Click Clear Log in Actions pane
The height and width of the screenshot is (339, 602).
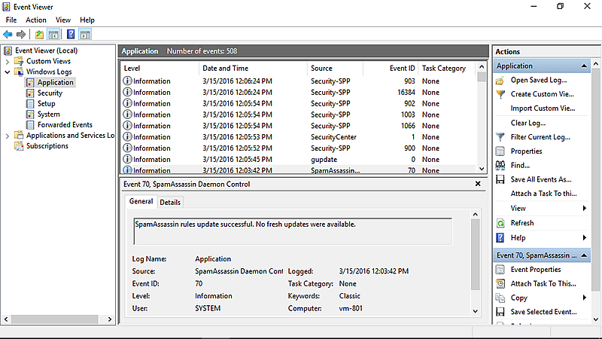[x=528, y=123]
